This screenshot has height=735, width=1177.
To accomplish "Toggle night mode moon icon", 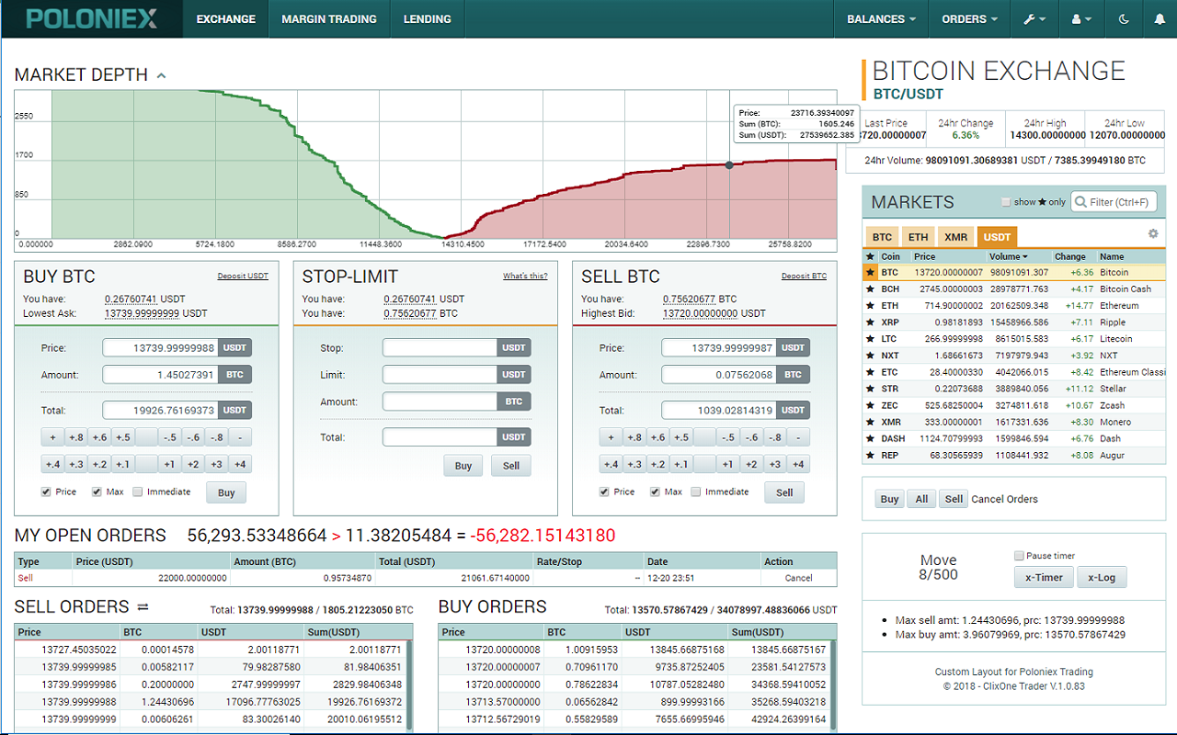I will point(1124,18).
